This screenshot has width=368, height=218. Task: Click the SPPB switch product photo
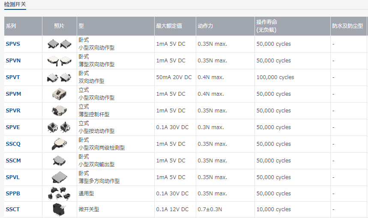click(59, 194)
